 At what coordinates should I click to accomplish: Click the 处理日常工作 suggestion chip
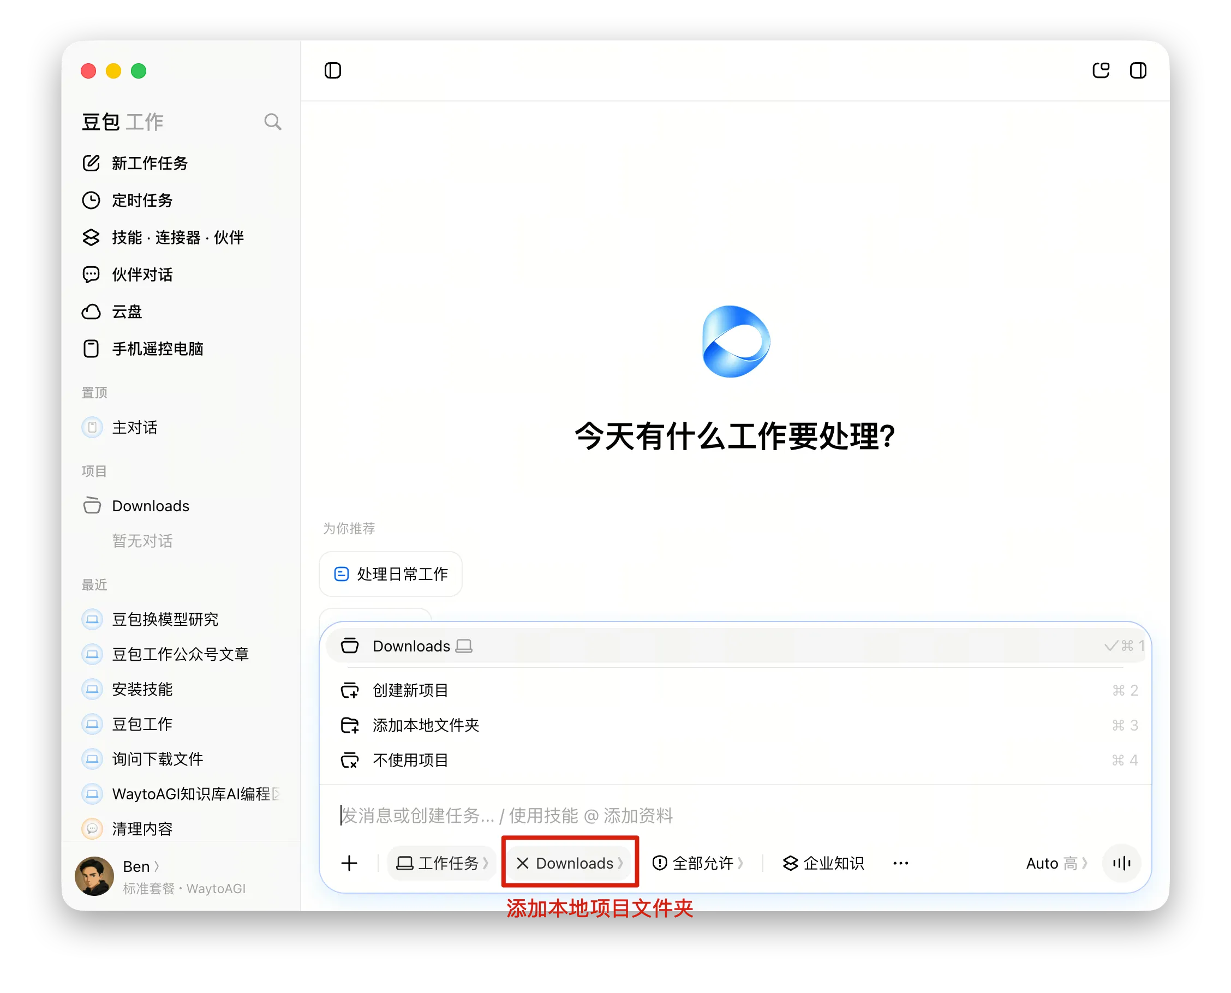coord(391,574)
